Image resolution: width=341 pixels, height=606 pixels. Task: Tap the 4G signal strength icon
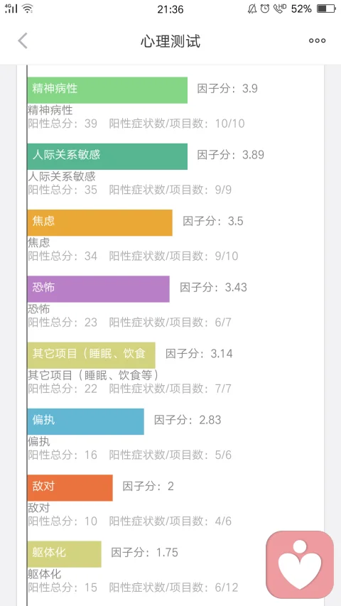click(x=11, y=8)
